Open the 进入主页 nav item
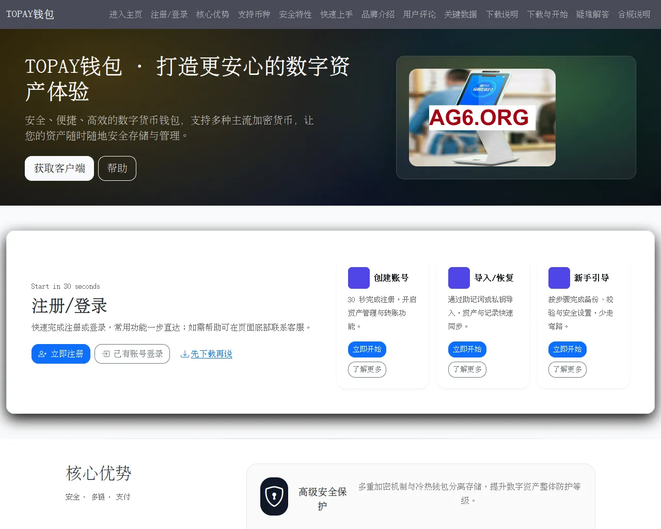The width and height of the screenshot is (661, 529). tap(125, 14)
